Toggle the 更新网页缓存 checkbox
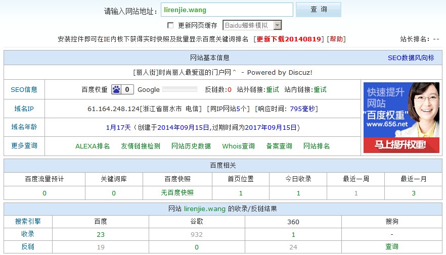 point(170,25)
